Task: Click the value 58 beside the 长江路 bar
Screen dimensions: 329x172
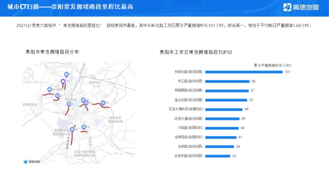Action: pos(253,81)
